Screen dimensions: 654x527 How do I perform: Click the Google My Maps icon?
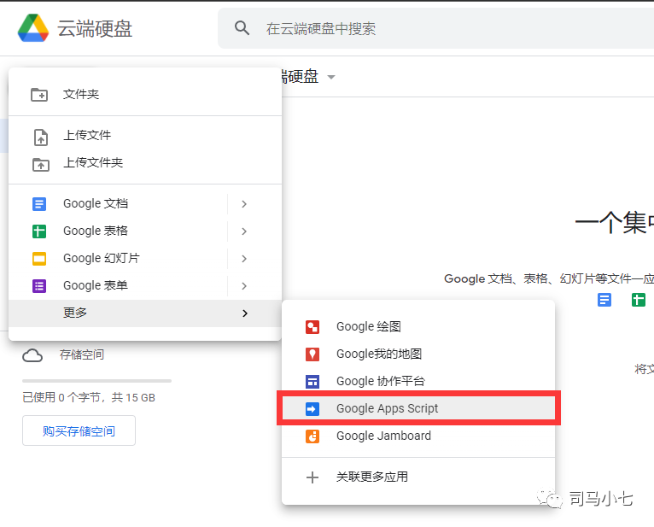pyautogui.click(x=312, y=354)
